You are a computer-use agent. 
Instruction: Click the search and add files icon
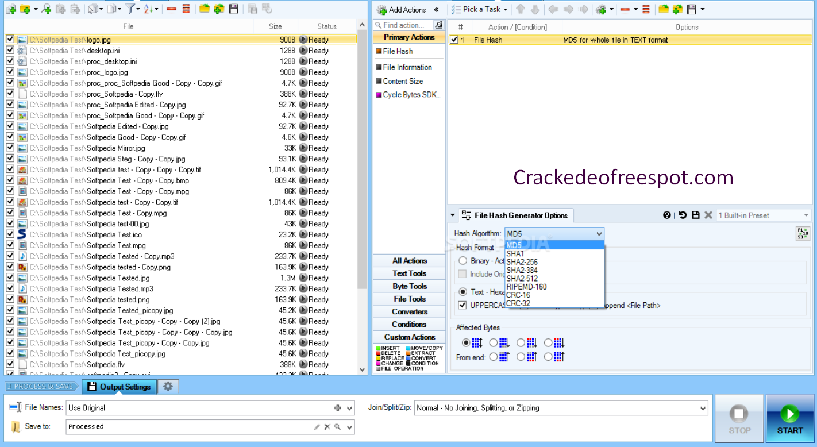[47, 9]
